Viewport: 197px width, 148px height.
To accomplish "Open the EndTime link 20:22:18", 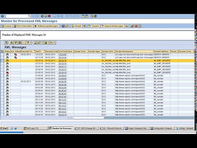I will click(x=62, y=60).
